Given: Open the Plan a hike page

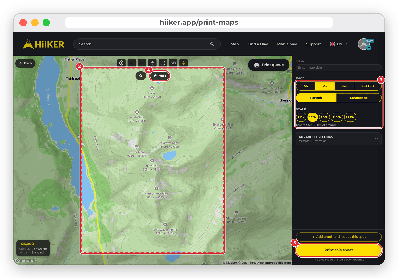Looking at the screenshot, I should point(287,44).
